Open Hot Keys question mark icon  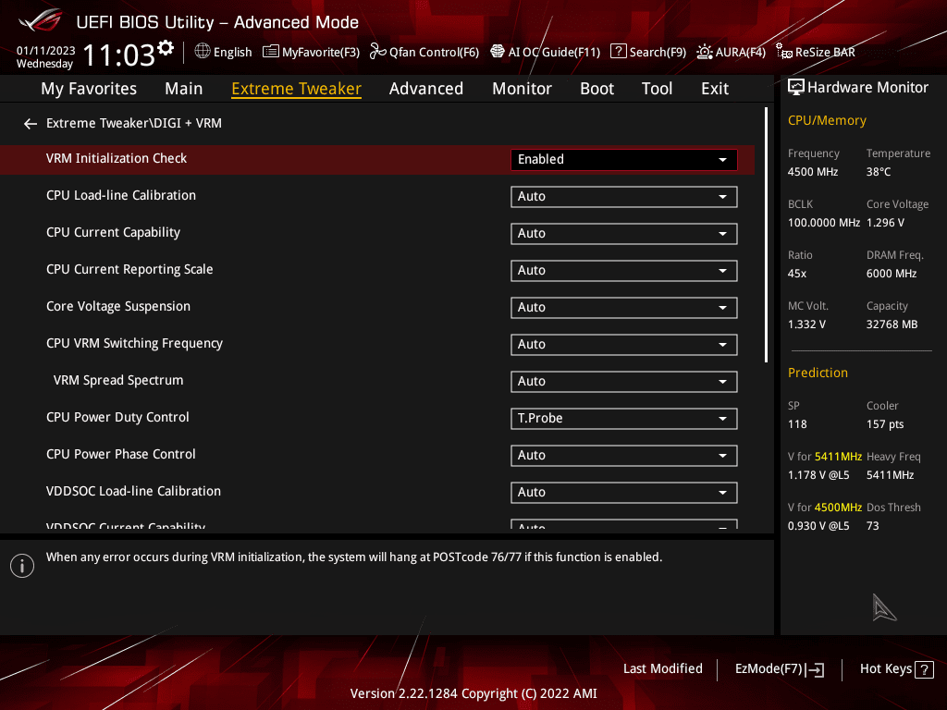pyautogui.click(x=925, y=669)
